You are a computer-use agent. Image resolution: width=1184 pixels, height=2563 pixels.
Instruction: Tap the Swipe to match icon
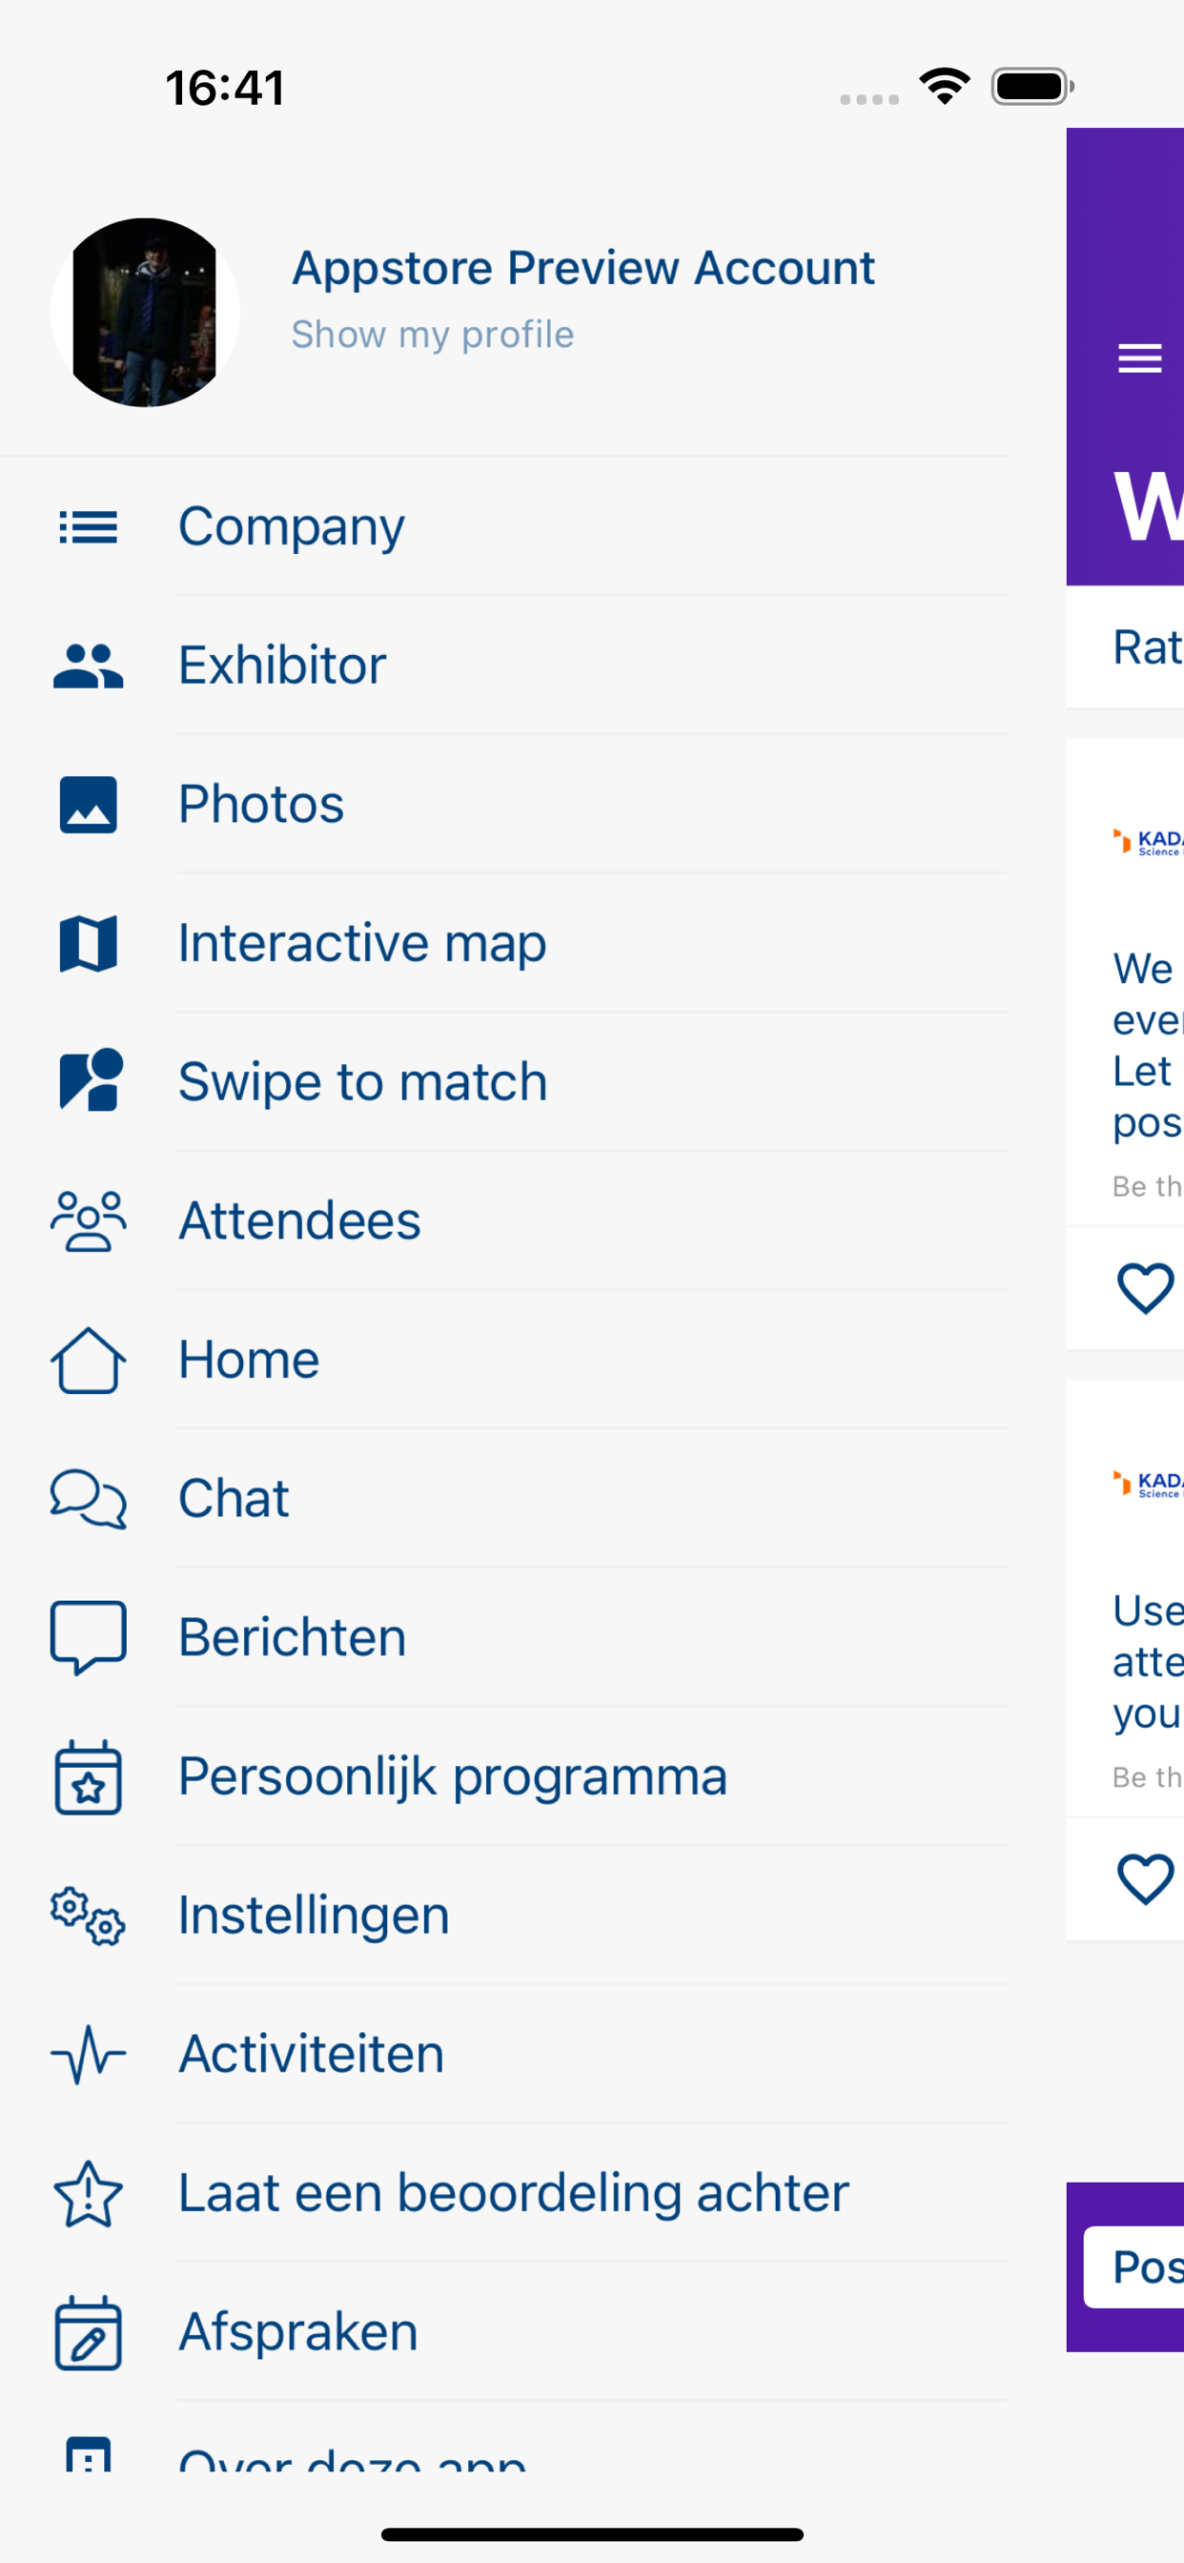(x=90, y=1079)
